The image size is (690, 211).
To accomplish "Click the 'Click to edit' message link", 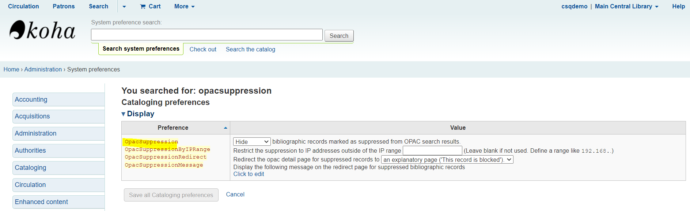I will click(249, 174).
